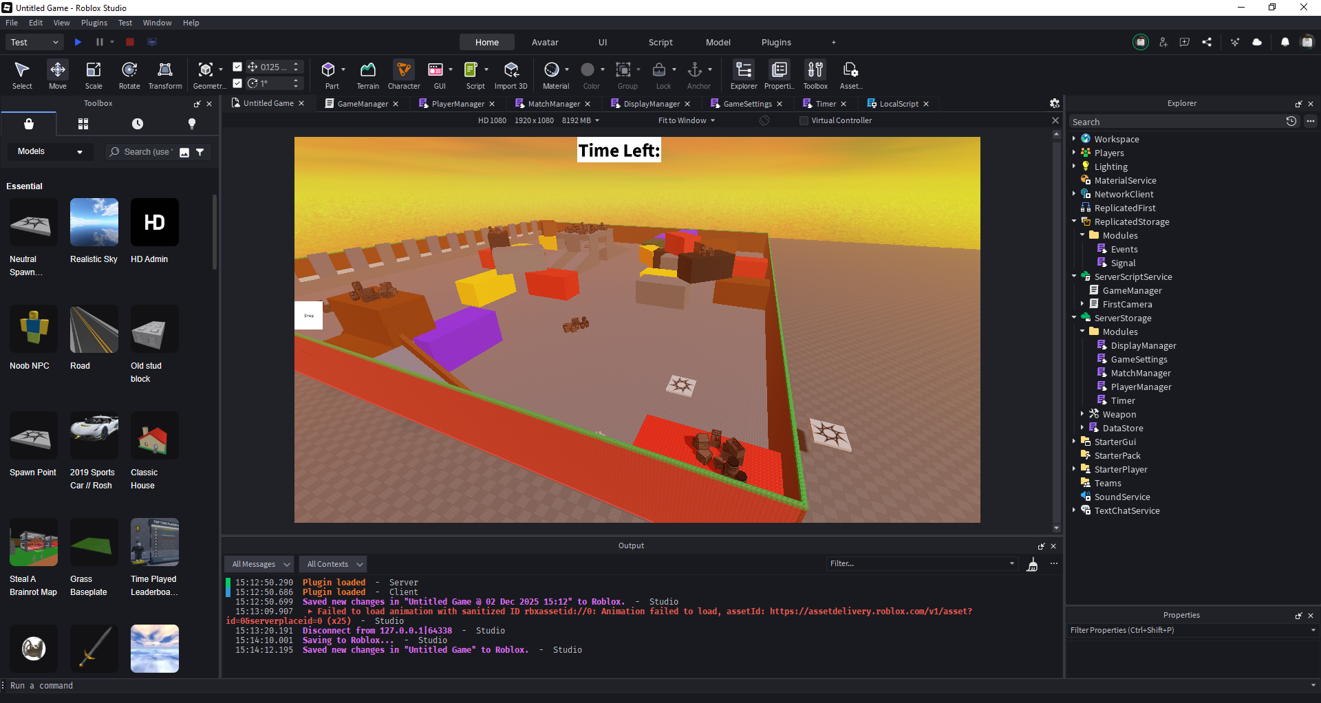Insert the Noob NPC model
This screenshot has height=703, width=1321.
pos(34,329)
